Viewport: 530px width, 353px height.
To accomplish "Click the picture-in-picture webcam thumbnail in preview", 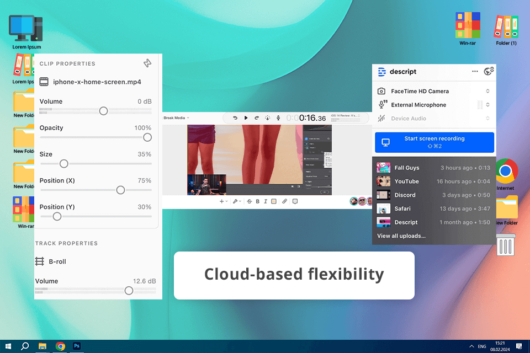I will 206,184.
